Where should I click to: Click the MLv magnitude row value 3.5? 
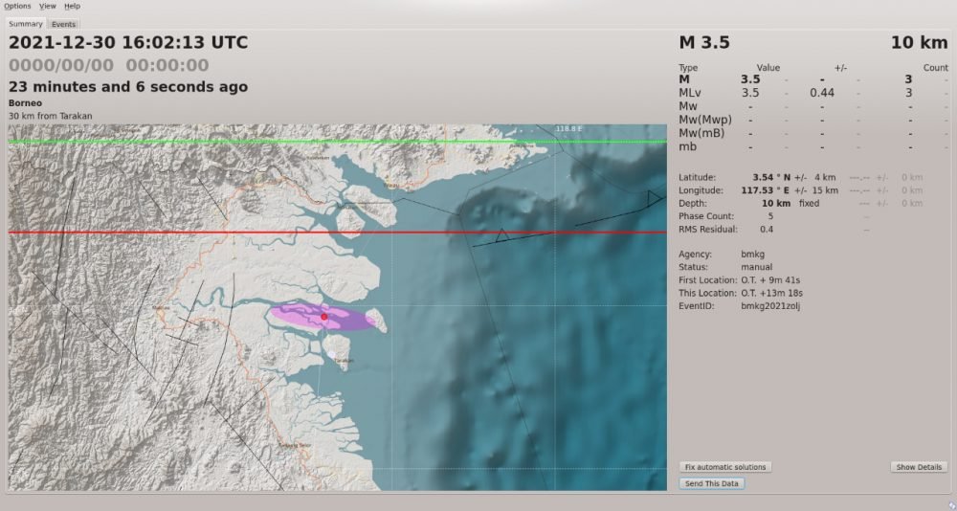click(750, 93)
